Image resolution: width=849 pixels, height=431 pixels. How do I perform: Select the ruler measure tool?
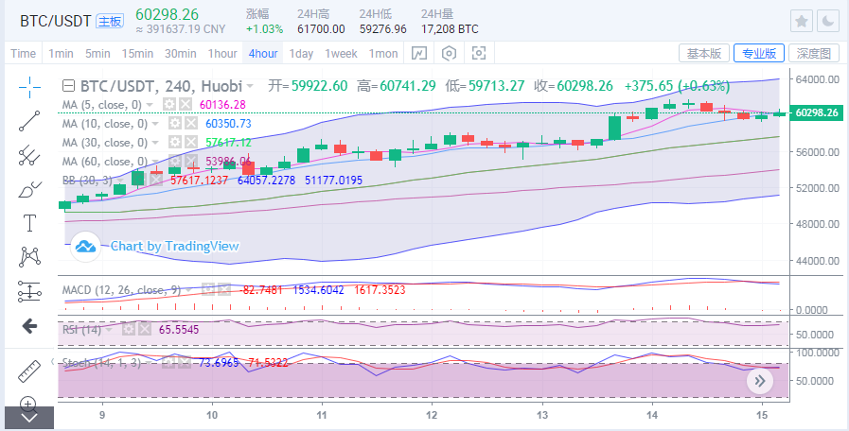tap(29, 371)
